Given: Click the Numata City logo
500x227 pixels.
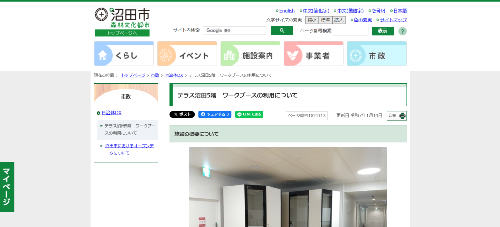Looking at the screenshot, I should 122,18.
